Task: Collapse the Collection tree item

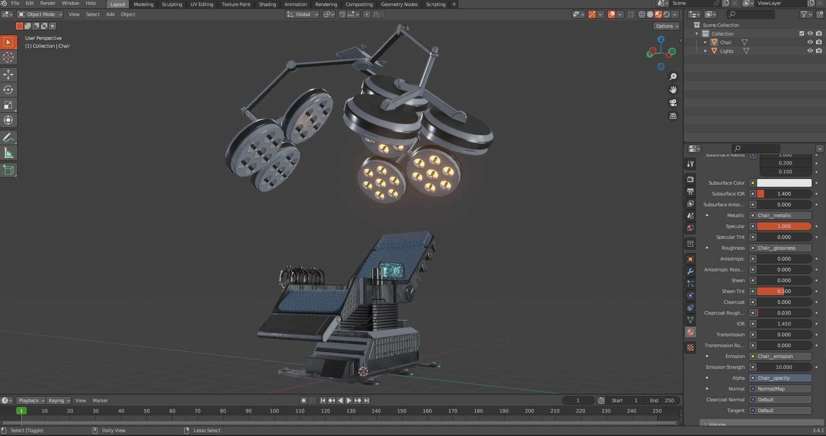Action: [x=697, y=34]
